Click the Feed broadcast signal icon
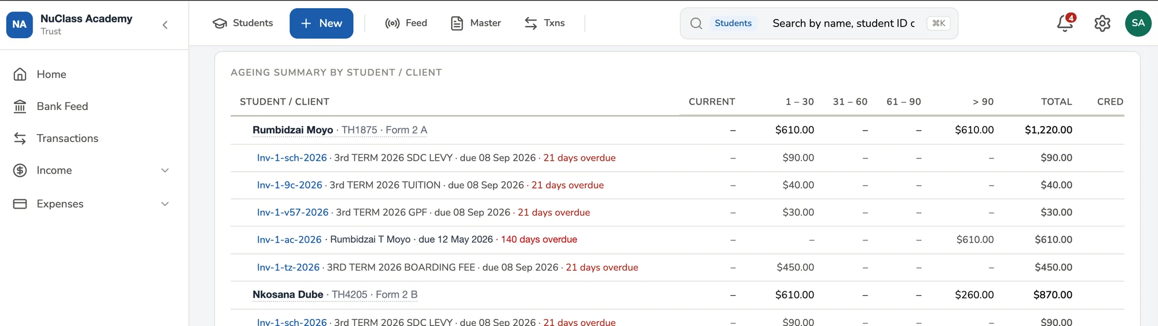The height and width of the screenshot is (326, 1158). click(393, 23)
